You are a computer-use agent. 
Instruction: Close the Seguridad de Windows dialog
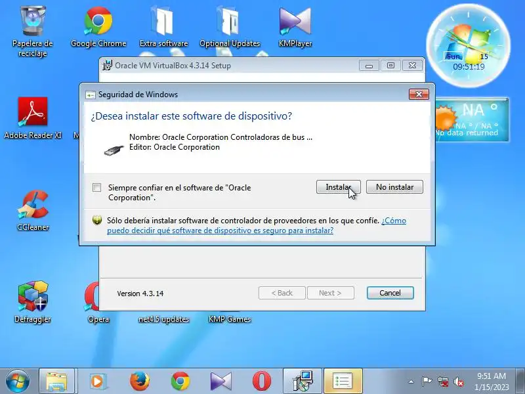[419, 94]
